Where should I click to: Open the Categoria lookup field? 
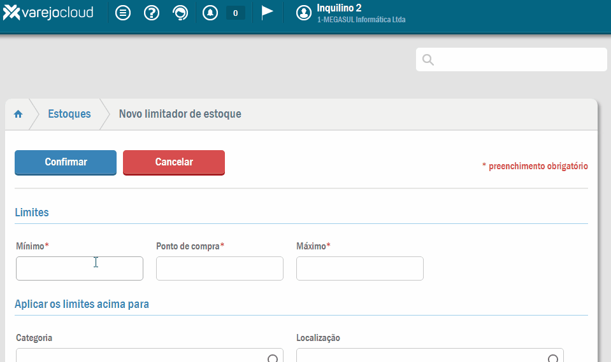pyautogui.click(x=143, y=356)
